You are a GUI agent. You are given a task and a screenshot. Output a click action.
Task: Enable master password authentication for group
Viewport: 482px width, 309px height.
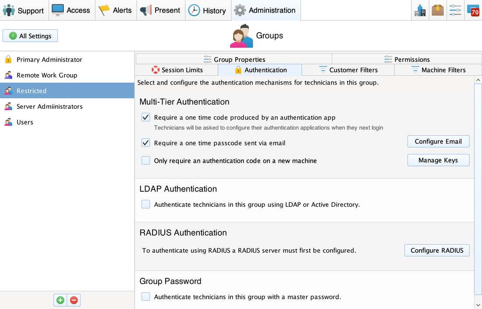coord(146,296)
